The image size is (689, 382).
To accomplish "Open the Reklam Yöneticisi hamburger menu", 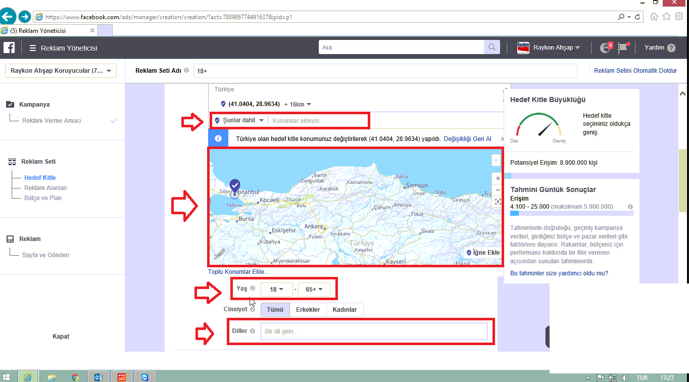I will point(33,48).
